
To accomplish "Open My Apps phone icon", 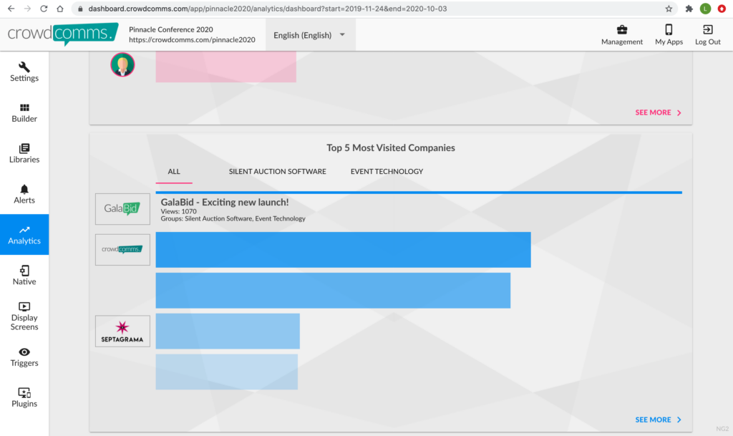I will 669,30.
